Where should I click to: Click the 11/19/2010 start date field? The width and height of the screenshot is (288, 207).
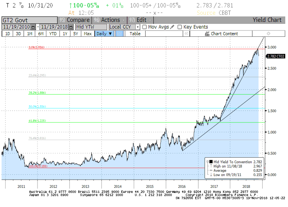pyautogui.click(x=16, y=27)
